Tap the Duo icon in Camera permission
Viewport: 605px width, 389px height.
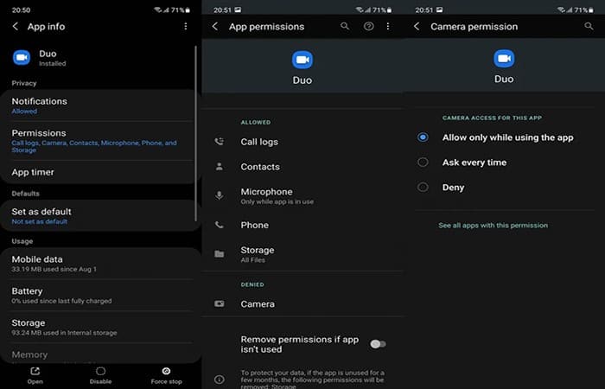point(504,59)
